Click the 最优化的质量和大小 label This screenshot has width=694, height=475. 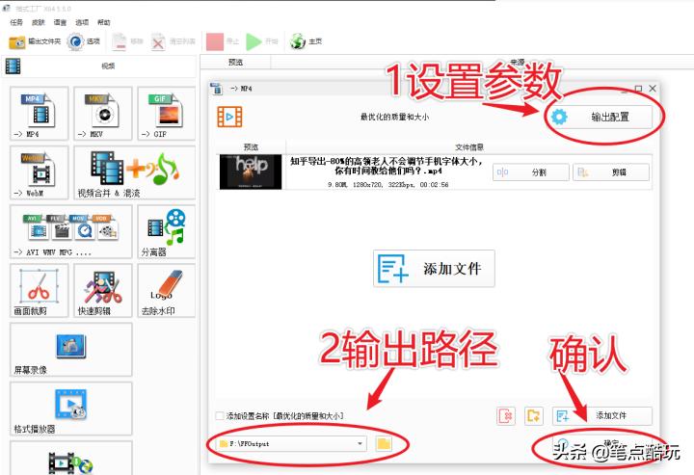[394, 117]
